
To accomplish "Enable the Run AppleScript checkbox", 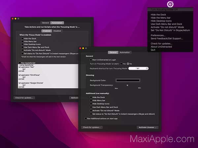I will [20, 63].
